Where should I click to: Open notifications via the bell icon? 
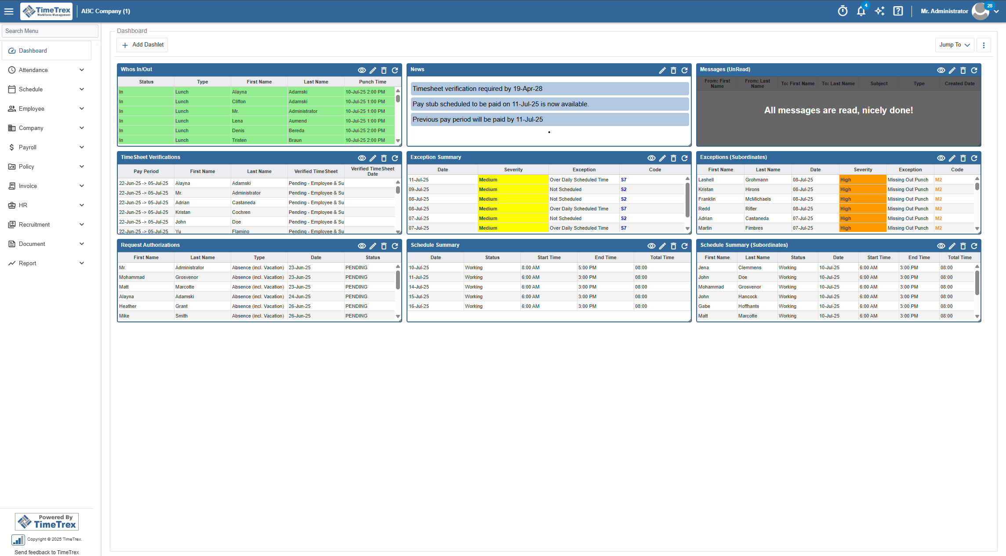pos(861,11)
